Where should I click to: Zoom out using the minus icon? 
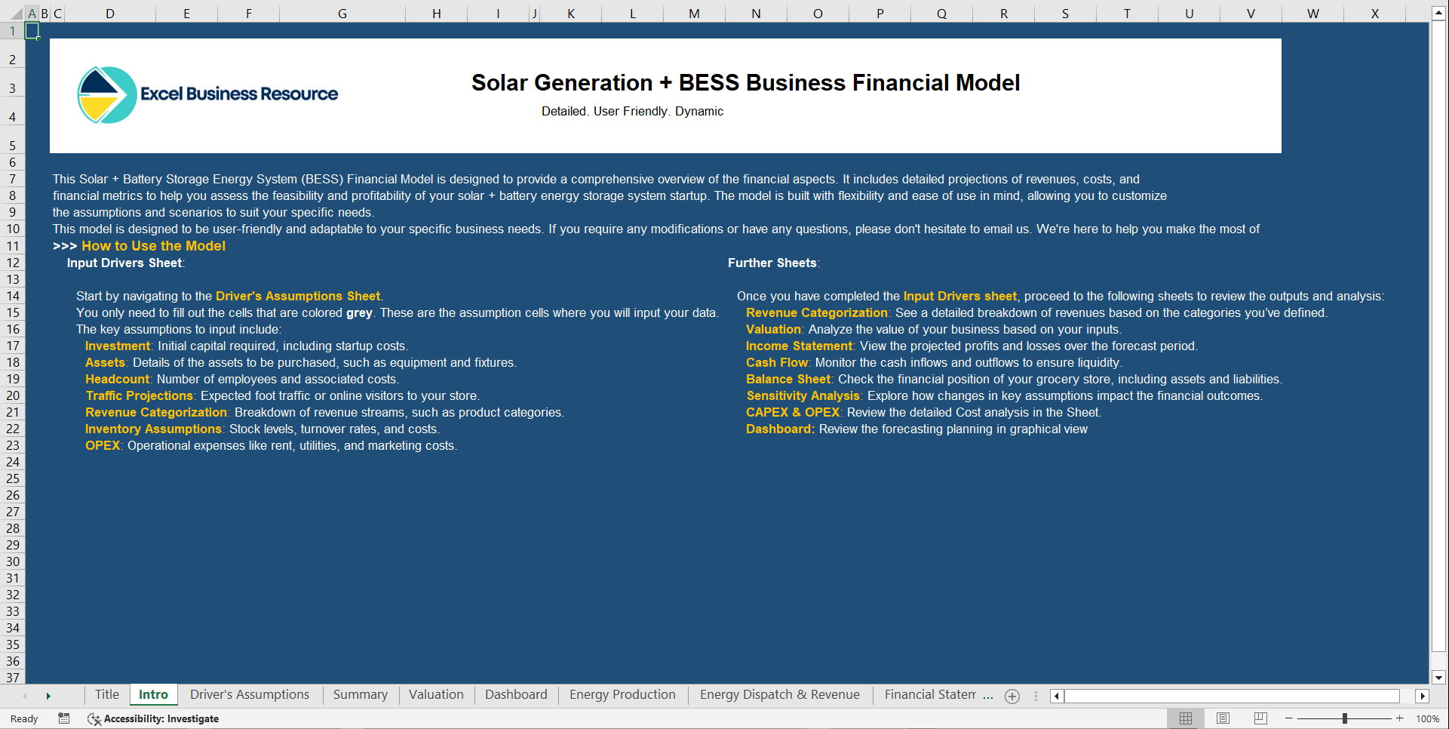tap(1290, 718)
